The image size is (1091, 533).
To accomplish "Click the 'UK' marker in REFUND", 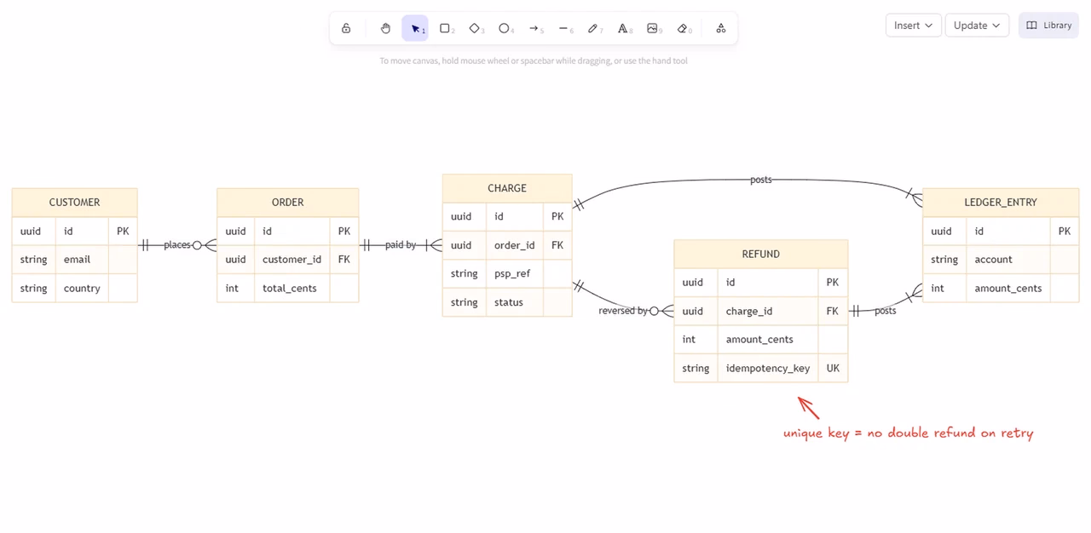I will tap(833, 369).
